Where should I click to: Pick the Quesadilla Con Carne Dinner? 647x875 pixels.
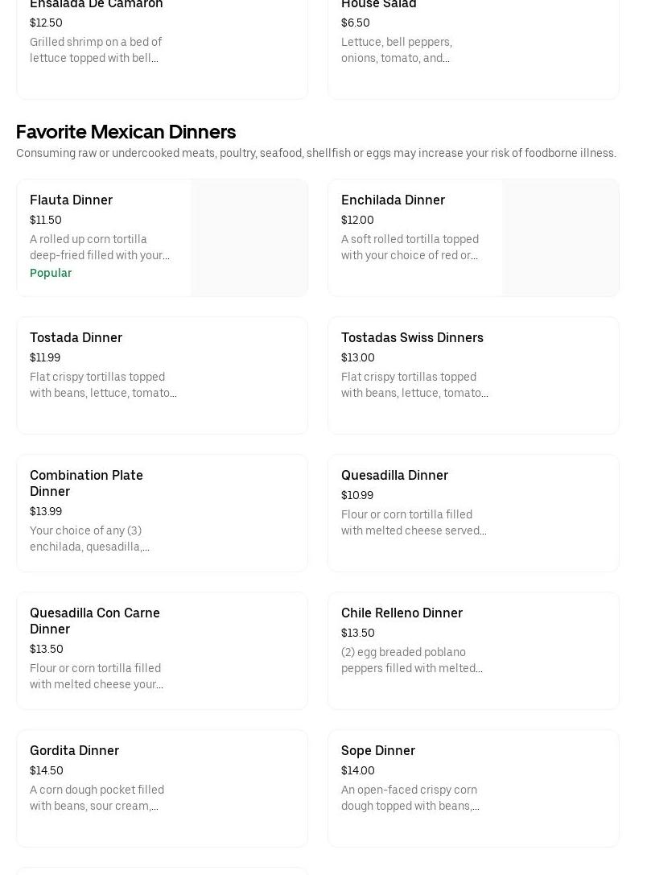click(x=161, y=650)
